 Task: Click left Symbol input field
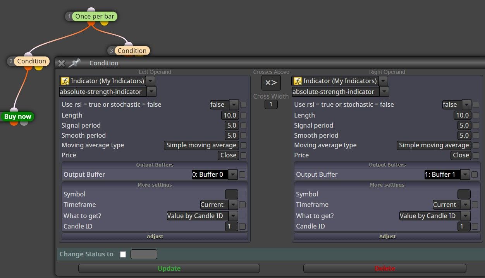coord(232,194)
